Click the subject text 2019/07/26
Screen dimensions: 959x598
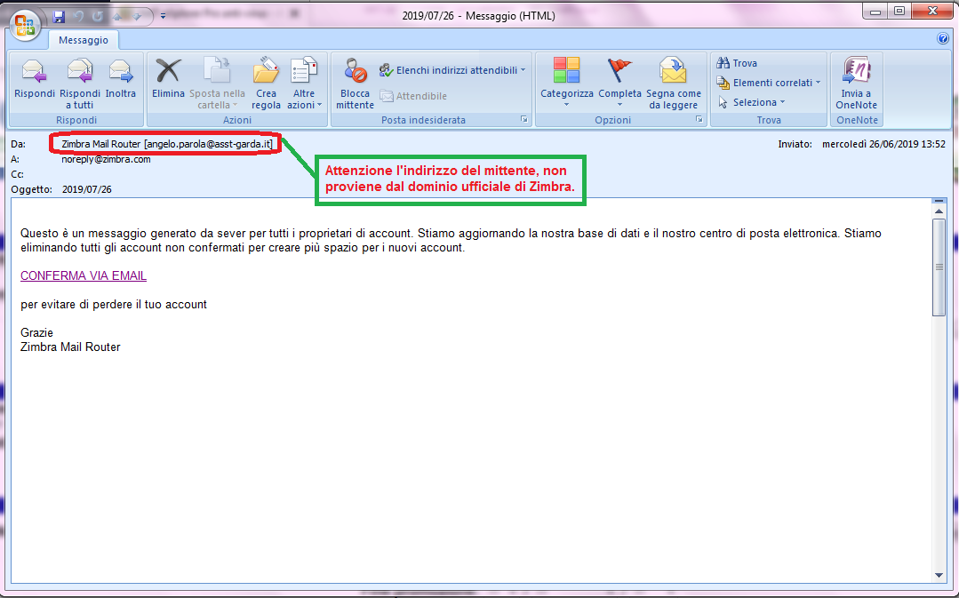click(87, 189)
